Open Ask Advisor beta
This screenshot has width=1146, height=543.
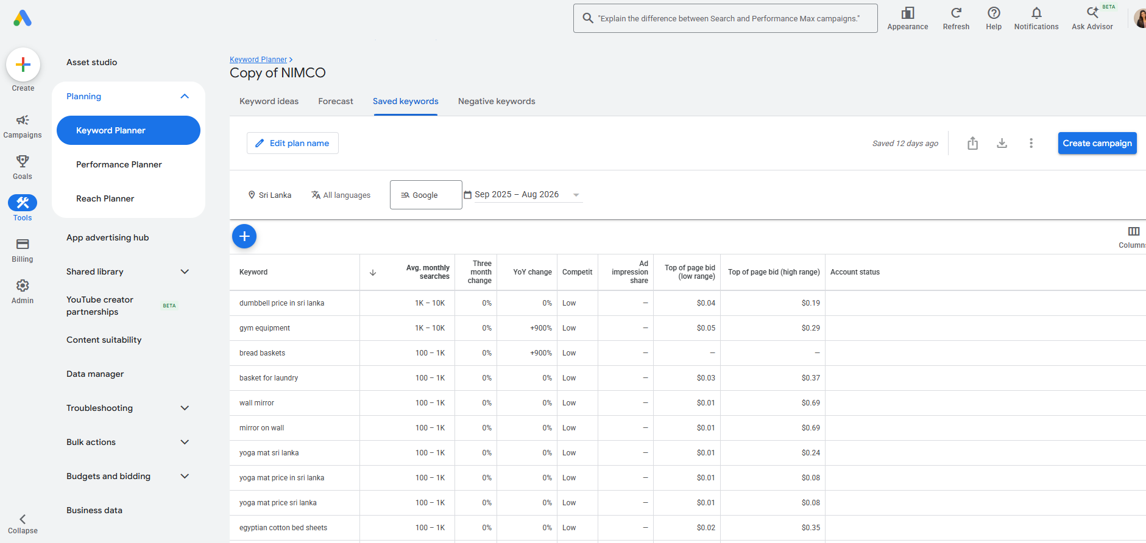1092,18
